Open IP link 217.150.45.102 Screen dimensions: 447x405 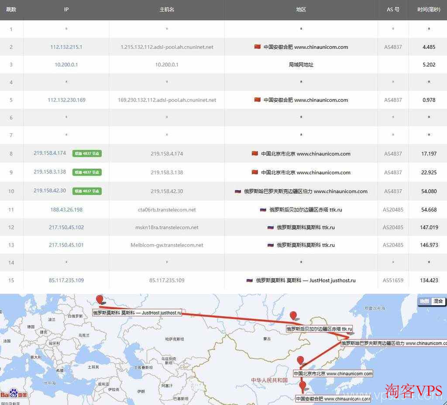click(x=66, y=228)
